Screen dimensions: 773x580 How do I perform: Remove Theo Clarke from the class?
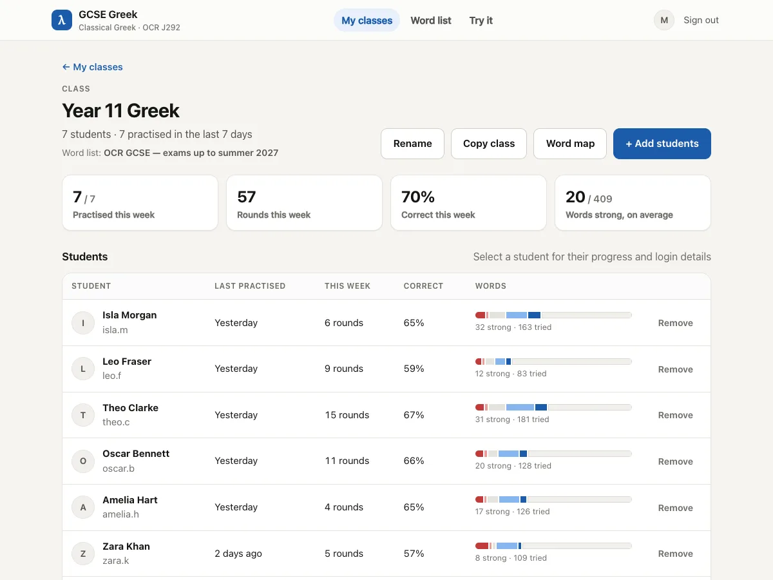point(675,415)
